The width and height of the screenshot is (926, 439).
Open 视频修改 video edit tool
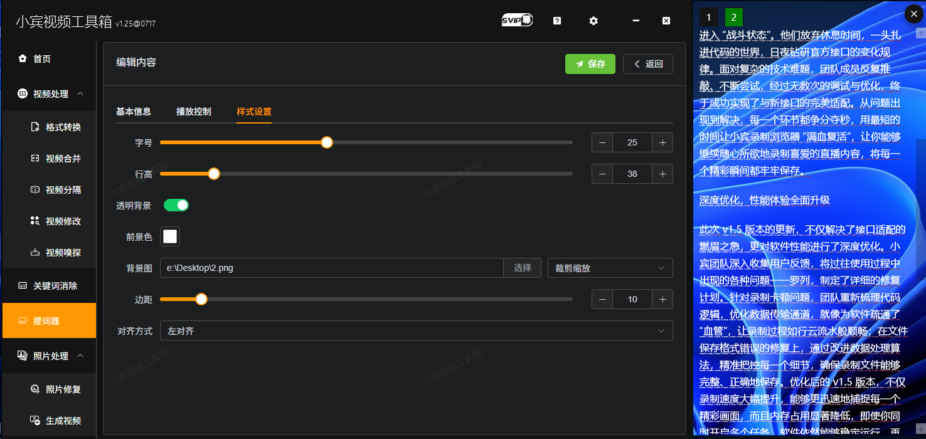[x=48, y=221]
